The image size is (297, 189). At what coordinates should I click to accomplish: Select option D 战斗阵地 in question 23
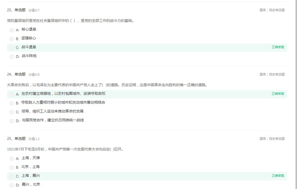click(x=11, y=57)
